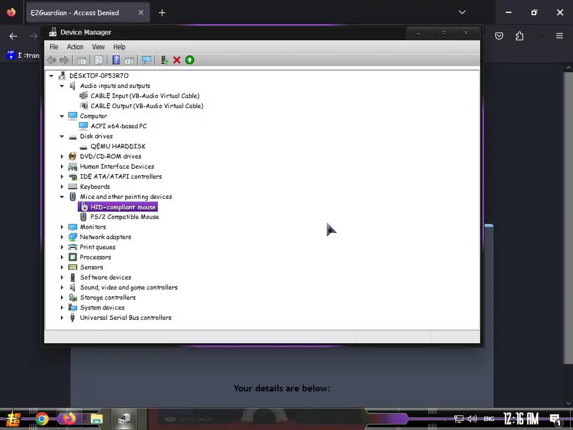Open the File menu in Device Manager
573x430 pixels.
tap(54, 47)
